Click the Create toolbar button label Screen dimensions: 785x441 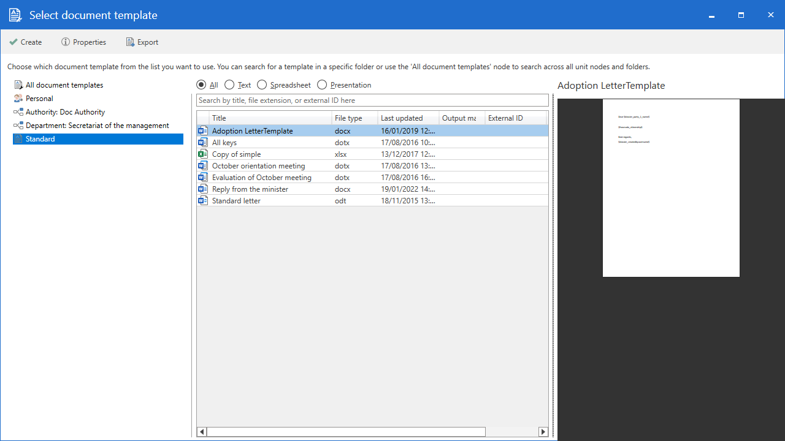31,42
